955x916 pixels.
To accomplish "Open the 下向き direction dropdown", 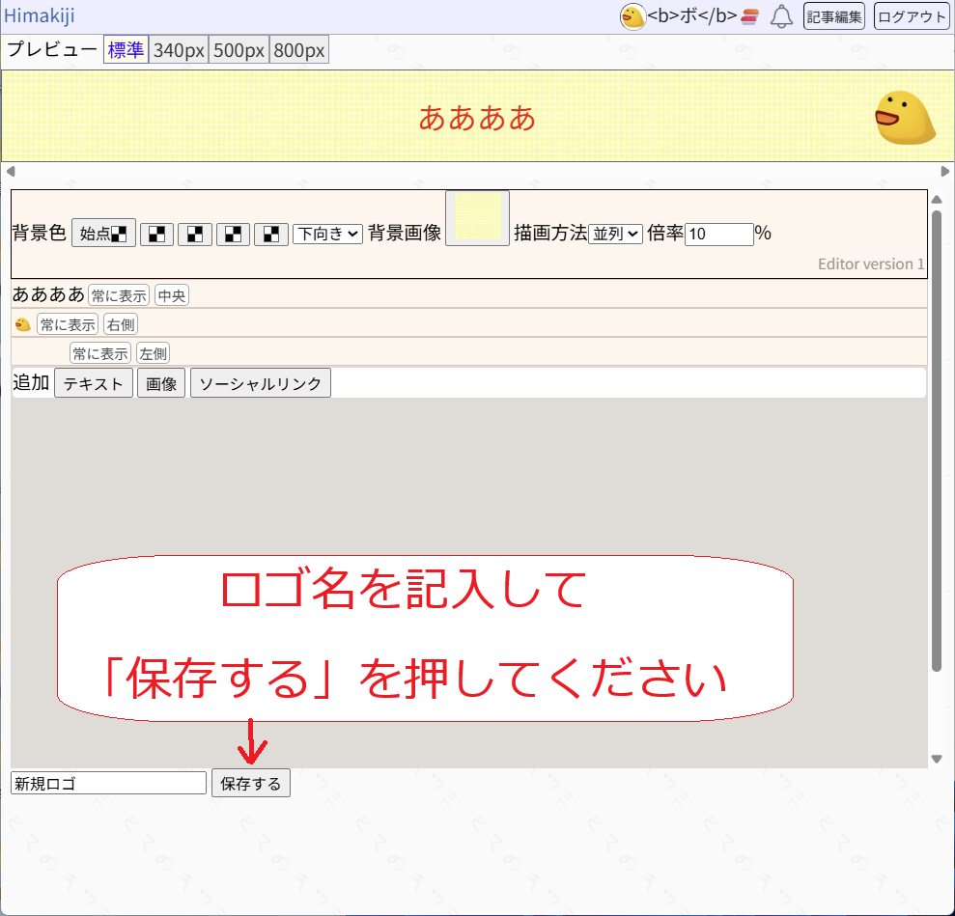I will (x=327, y=234).
